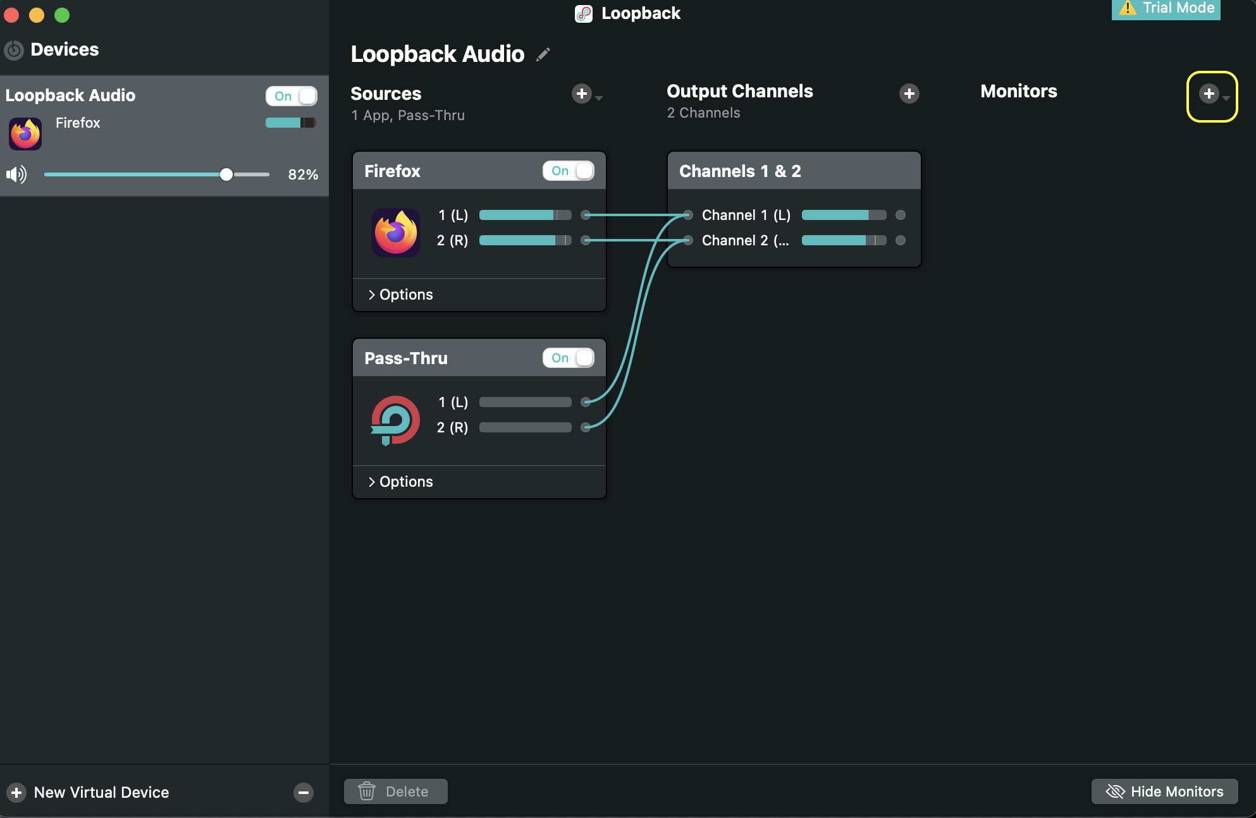Click Channel 2 input connector dot

tap(688, 240)
